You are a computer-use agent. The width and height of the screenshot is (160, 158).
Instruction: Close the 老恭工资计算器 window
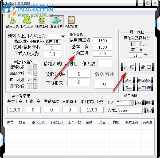pyautogui.click(x=155, y=3)
